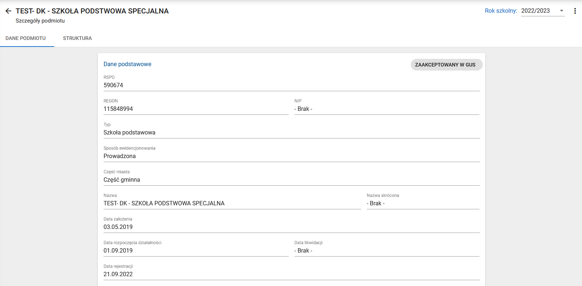The image size is (582, 286).
Task: Switch to the STRUKTURA tab
Action: 77,38
